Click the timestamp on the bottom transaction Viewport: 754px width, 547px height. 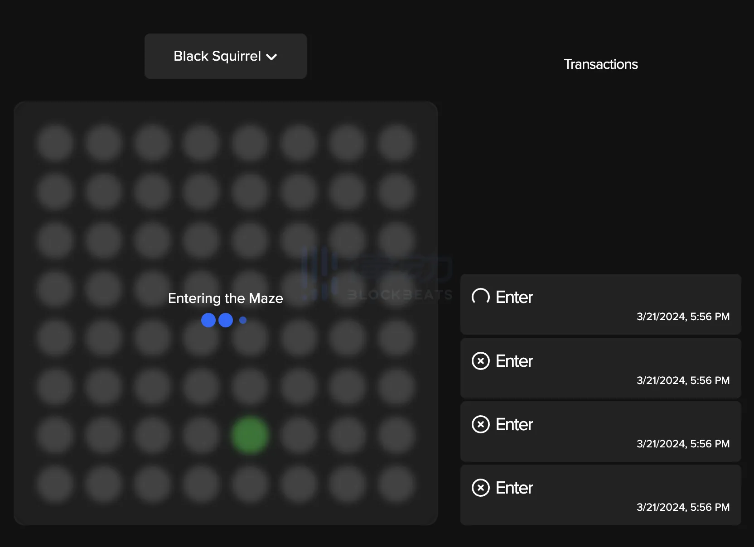(683, 507)
